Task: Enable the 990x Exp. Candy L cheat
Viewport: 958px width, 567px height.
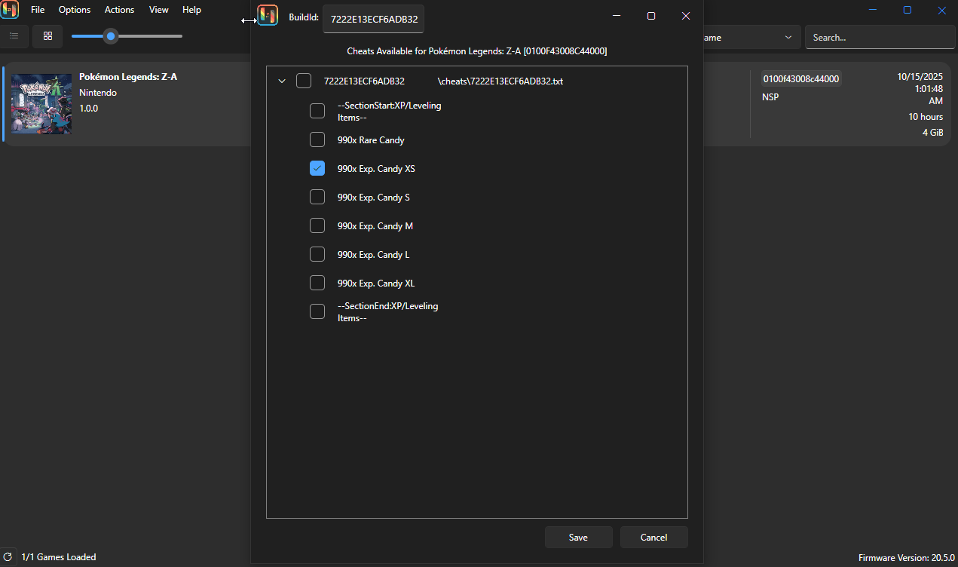Action: coord(317,255)
